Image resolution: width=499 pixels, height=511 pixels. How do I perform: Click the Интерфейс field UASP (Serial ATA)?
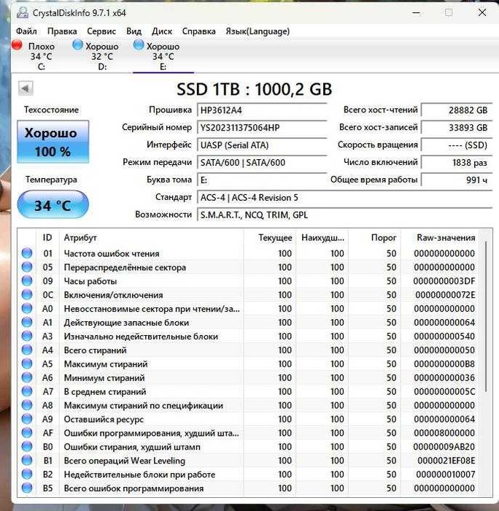pyautogui.click(x=262, y=145)
